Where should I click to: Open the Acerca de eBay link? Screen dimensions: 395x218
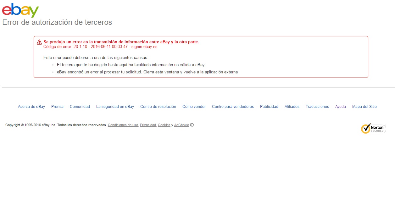click(x=31, y=107)
